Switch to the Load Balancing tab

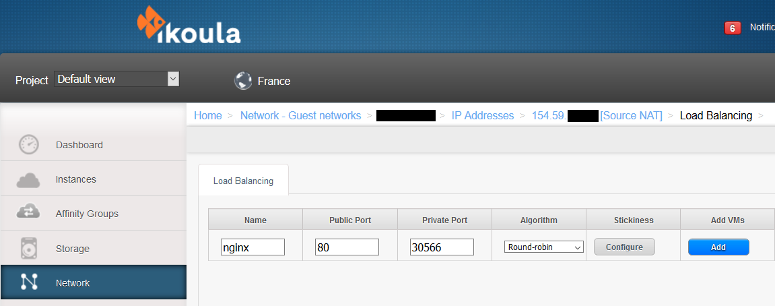tap(243, 181)
